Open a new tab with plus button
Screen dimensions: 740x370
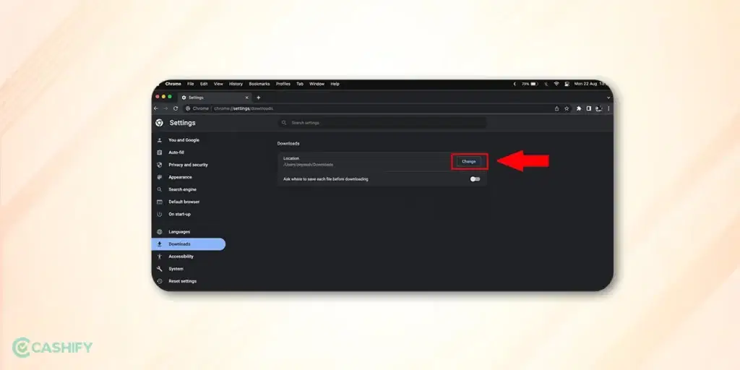pyautogui.click(x=258, y=98)
